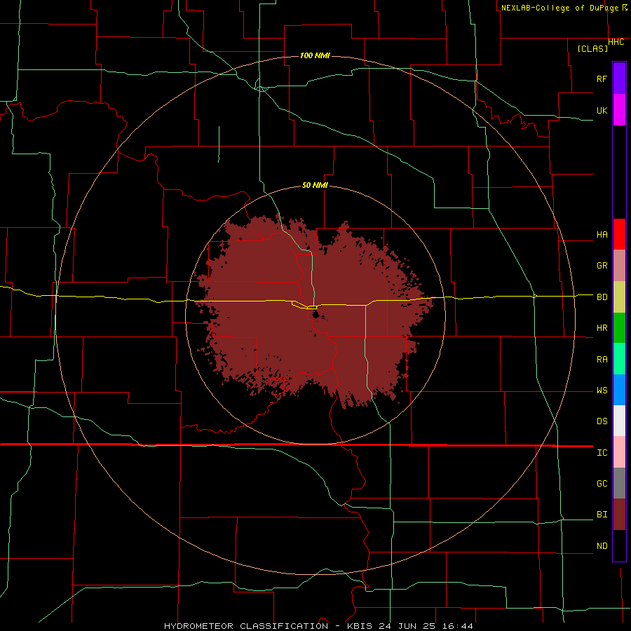Click the [CLAS] units label

[x=592, y=48]
